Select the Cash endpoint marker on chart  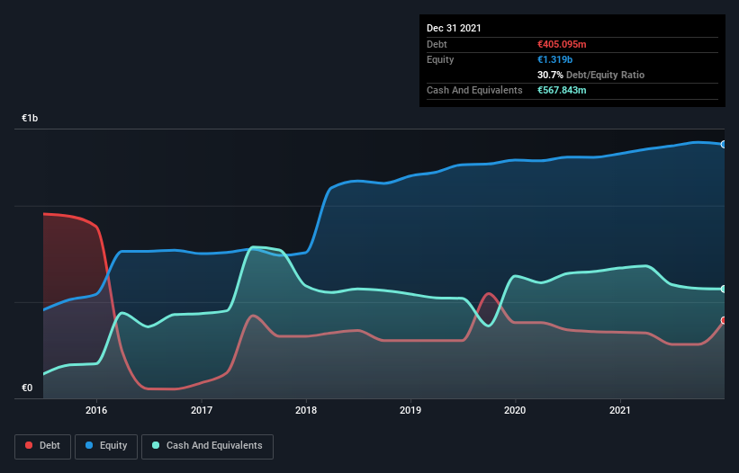coord(724,289)
